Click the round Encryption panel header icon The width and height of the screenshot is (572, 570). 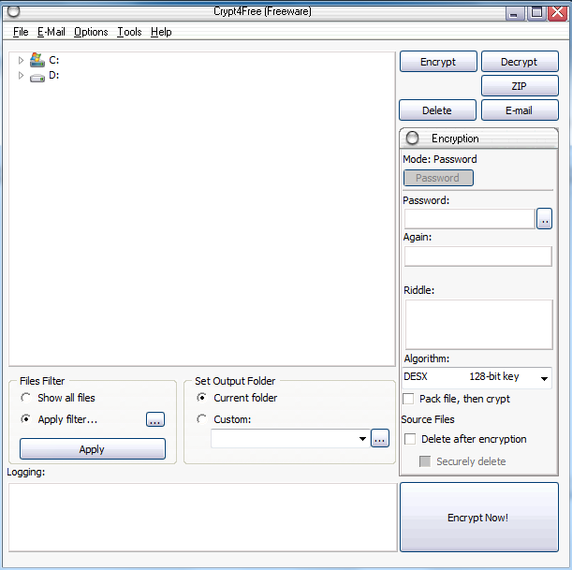click(x=412, y=138)
